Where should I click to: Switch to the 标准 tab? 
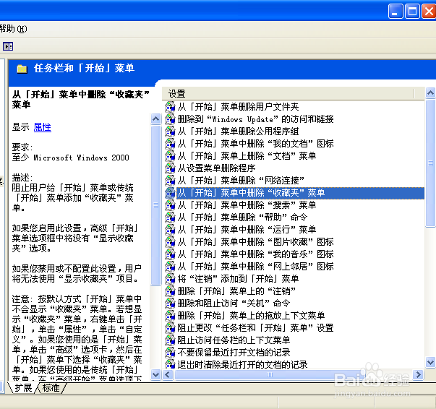[51, 387]
